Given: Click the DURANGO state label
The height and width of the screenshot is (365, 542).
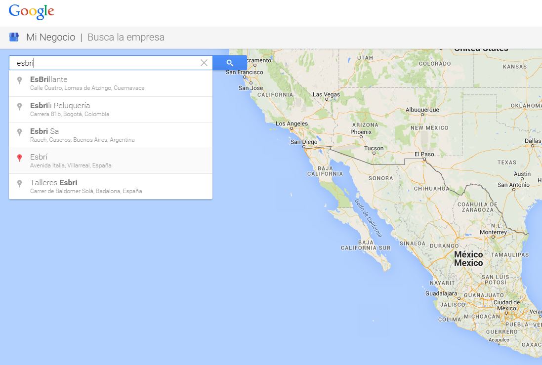Looking at the screenshot, I should tap(444, 246).
